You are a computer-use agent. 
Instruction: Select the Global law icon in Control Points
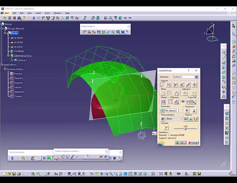[163, 102]
